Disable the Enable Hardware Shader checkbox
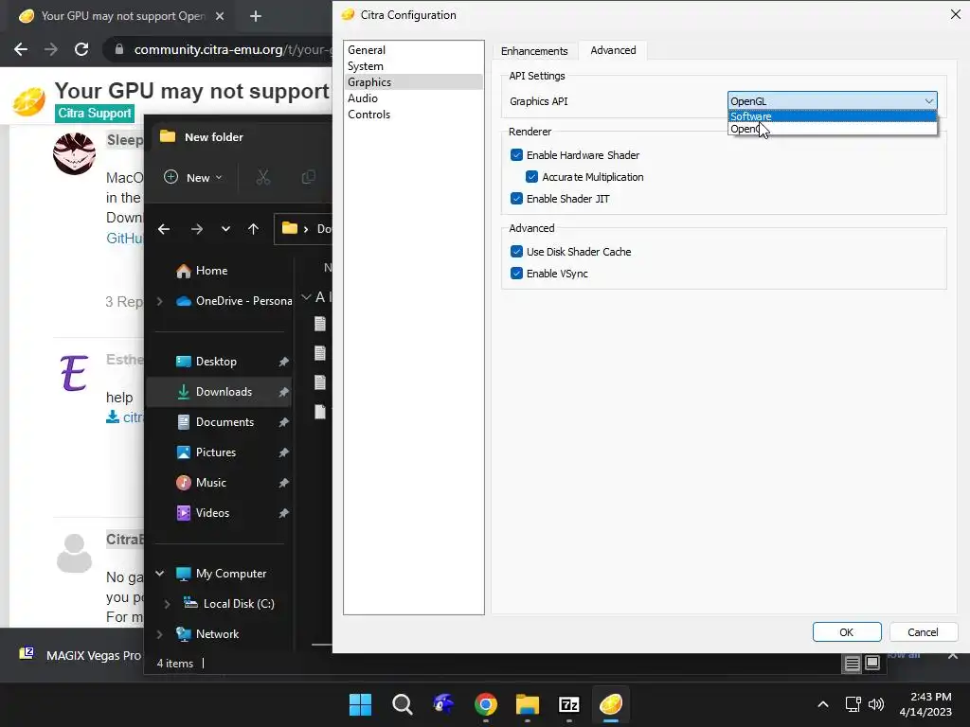This screenshot has height=727, width=970. click(x=516, y=155)
